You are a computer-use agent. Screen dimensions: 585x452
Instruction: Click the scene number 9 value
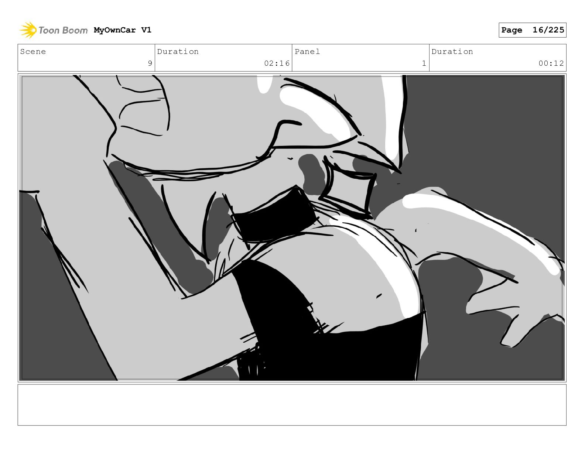(150, 63)
